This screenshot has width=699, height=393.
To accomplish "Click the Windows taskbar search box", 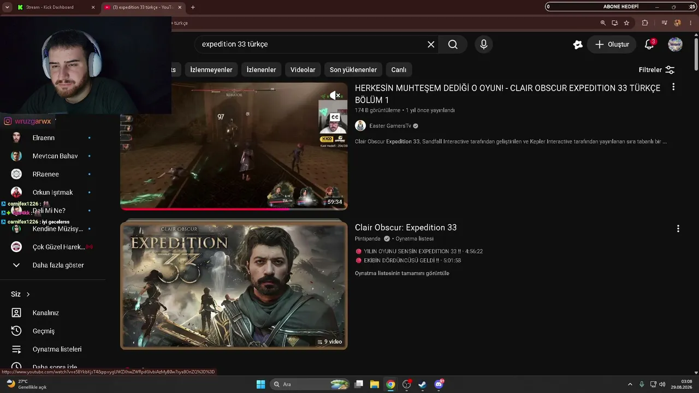I will (x=310, y=384).
